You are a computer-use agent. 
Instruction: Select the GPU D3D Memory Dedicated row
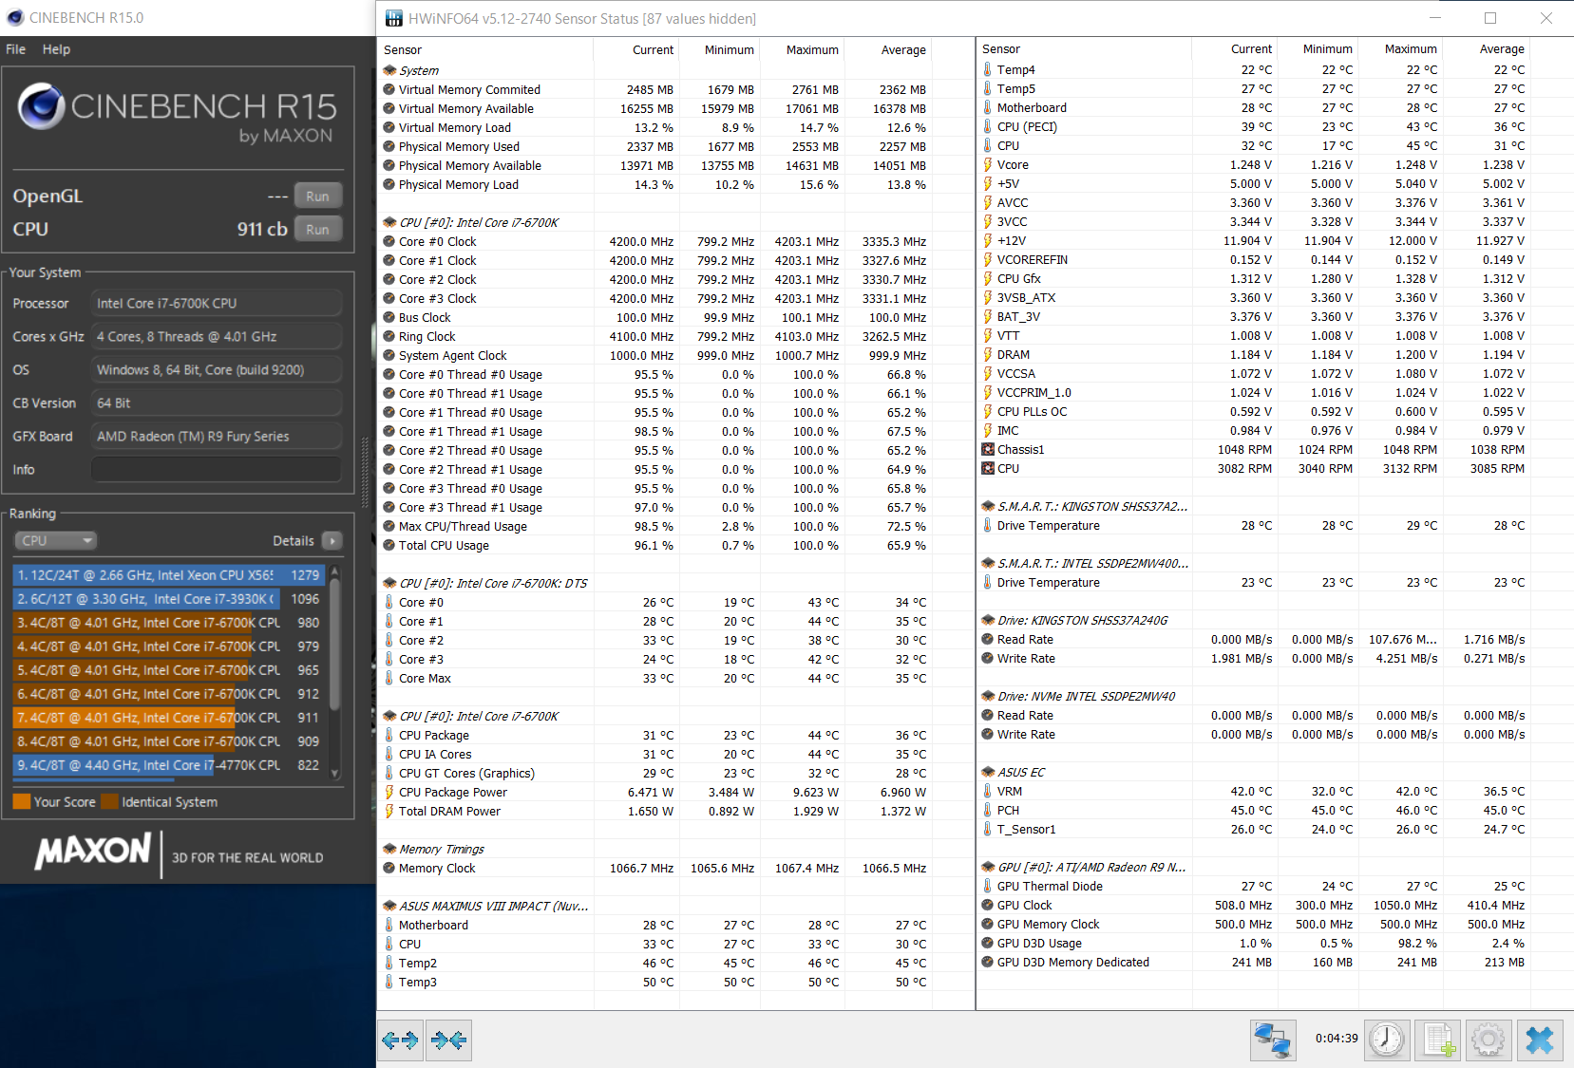click(x=1253, y=963)
